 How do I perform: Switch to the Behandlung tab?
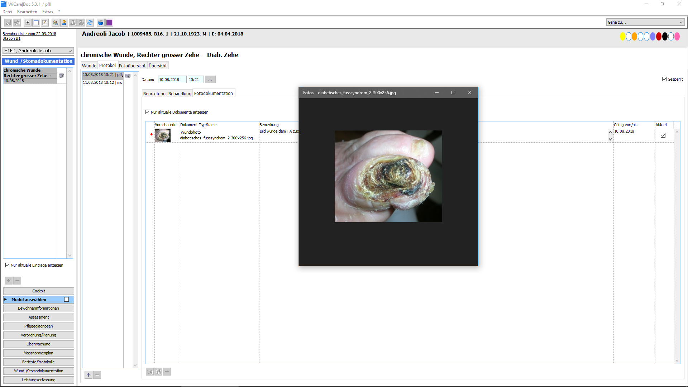coord(180,94)
